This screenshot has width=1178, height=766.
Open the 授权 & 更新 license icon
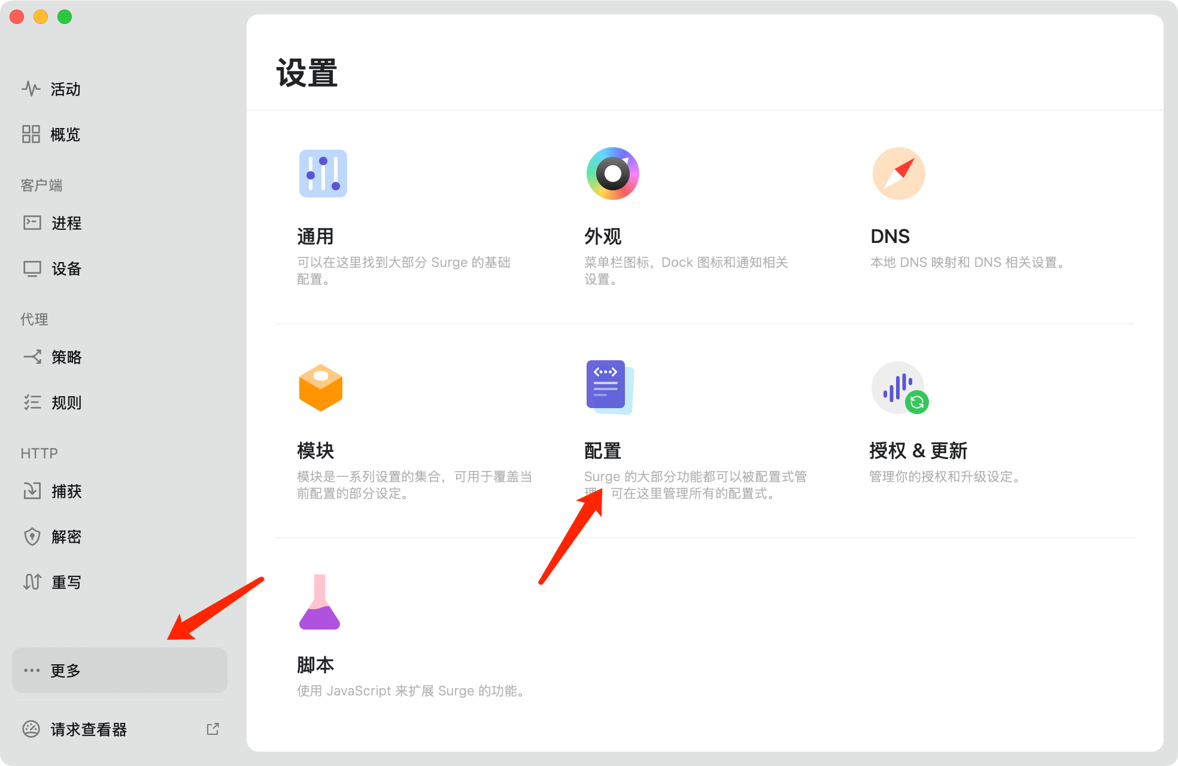click(899, 388)
